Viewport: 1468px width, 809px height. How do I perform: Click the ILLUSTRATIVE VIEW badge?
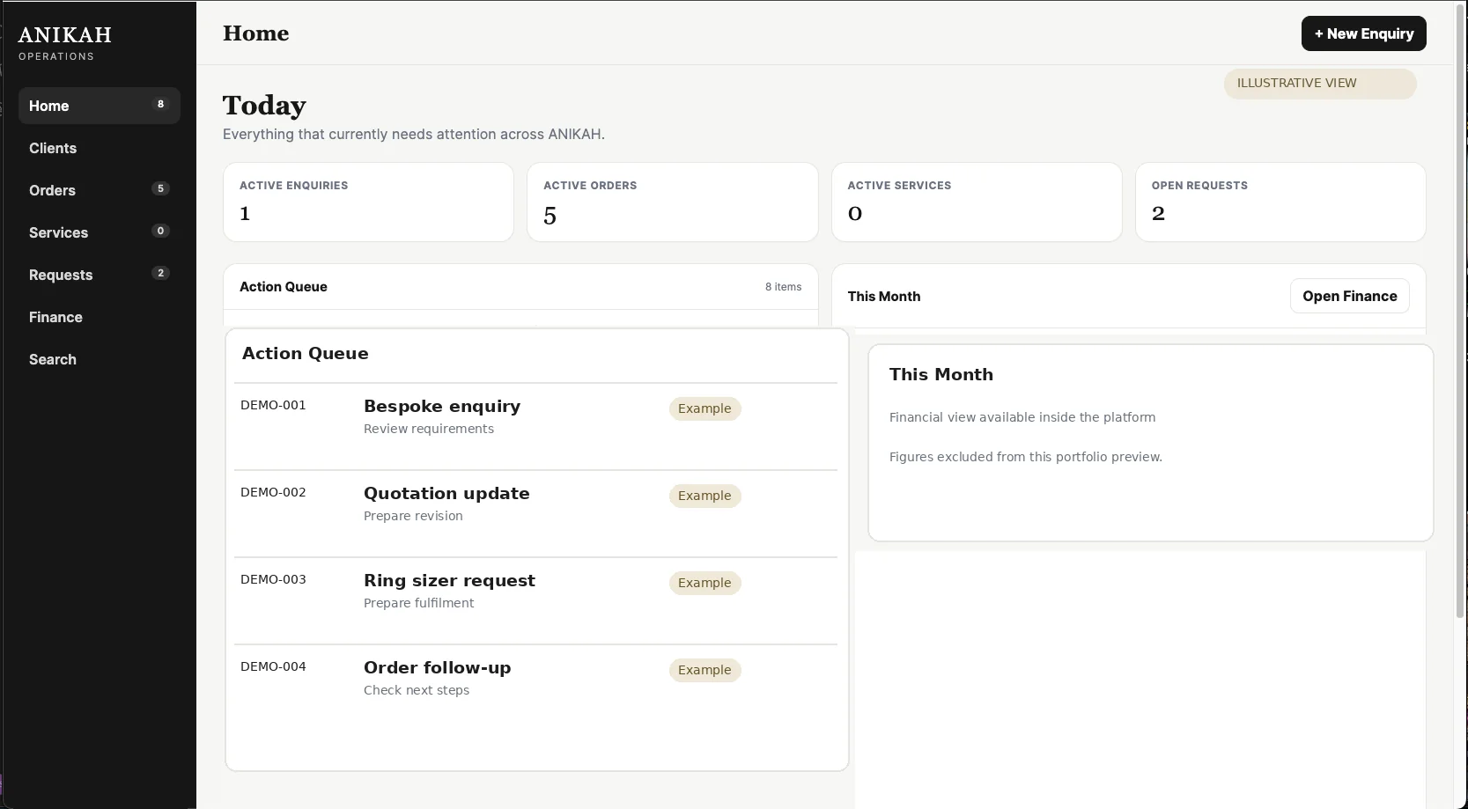coord(1320,84)
